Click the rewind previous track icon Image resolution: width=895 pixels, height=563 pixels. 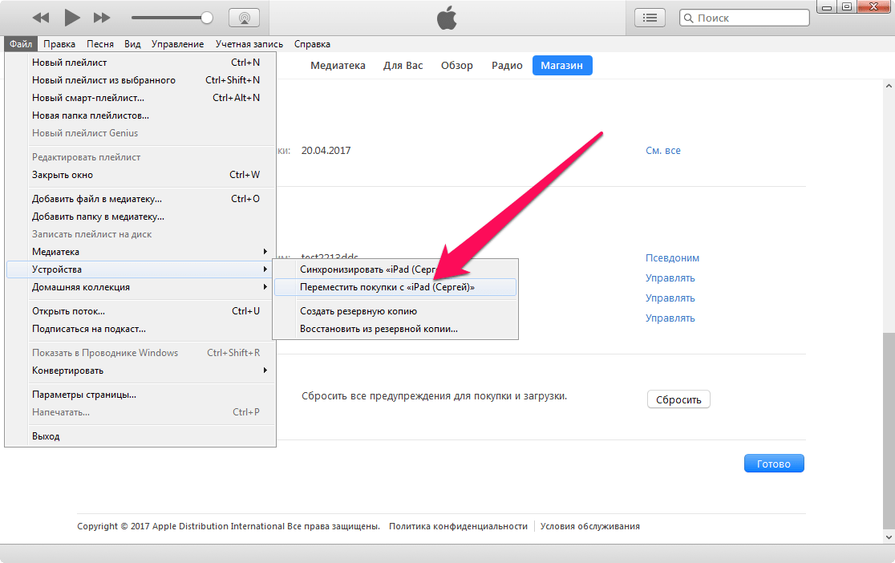(41, 18)
